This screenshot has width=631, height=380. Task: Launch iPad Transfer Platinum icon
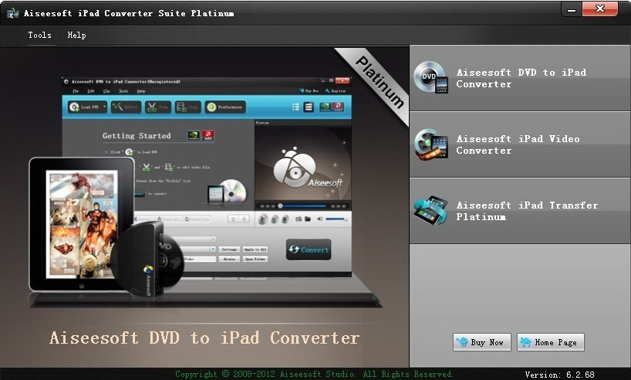click(431, 210)
